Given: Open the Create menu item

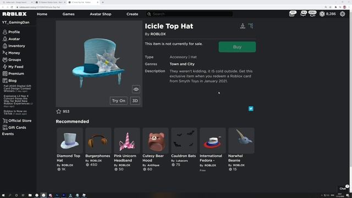Looking at the screenshot, I should [132, 14].
